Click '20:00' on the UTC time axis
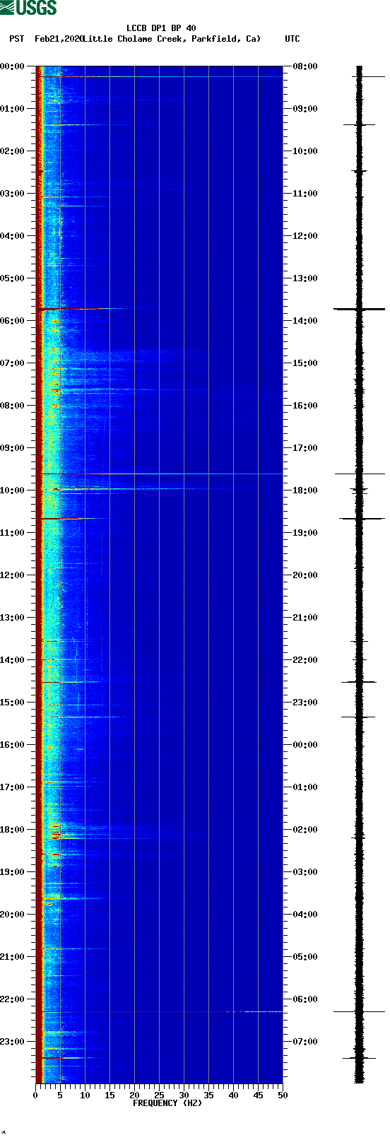 pos(305,575)
